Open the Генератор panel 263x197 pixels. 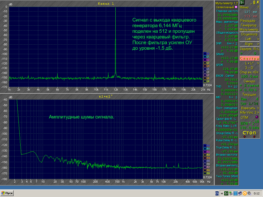click(249, 25)
